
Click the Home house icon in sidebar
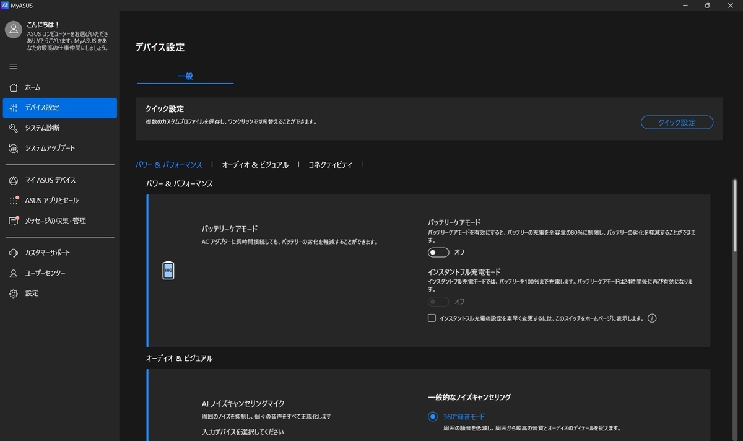(14, 87)
